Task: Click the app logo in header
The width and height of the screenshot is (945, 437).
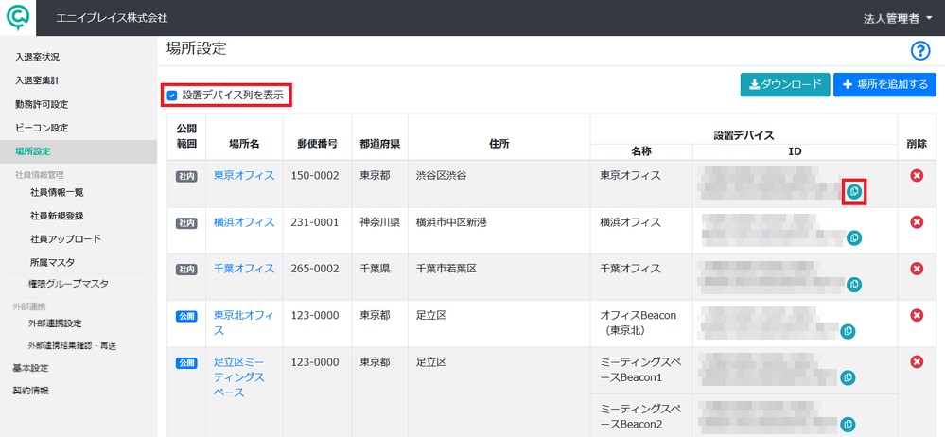Action: [18, 17]
